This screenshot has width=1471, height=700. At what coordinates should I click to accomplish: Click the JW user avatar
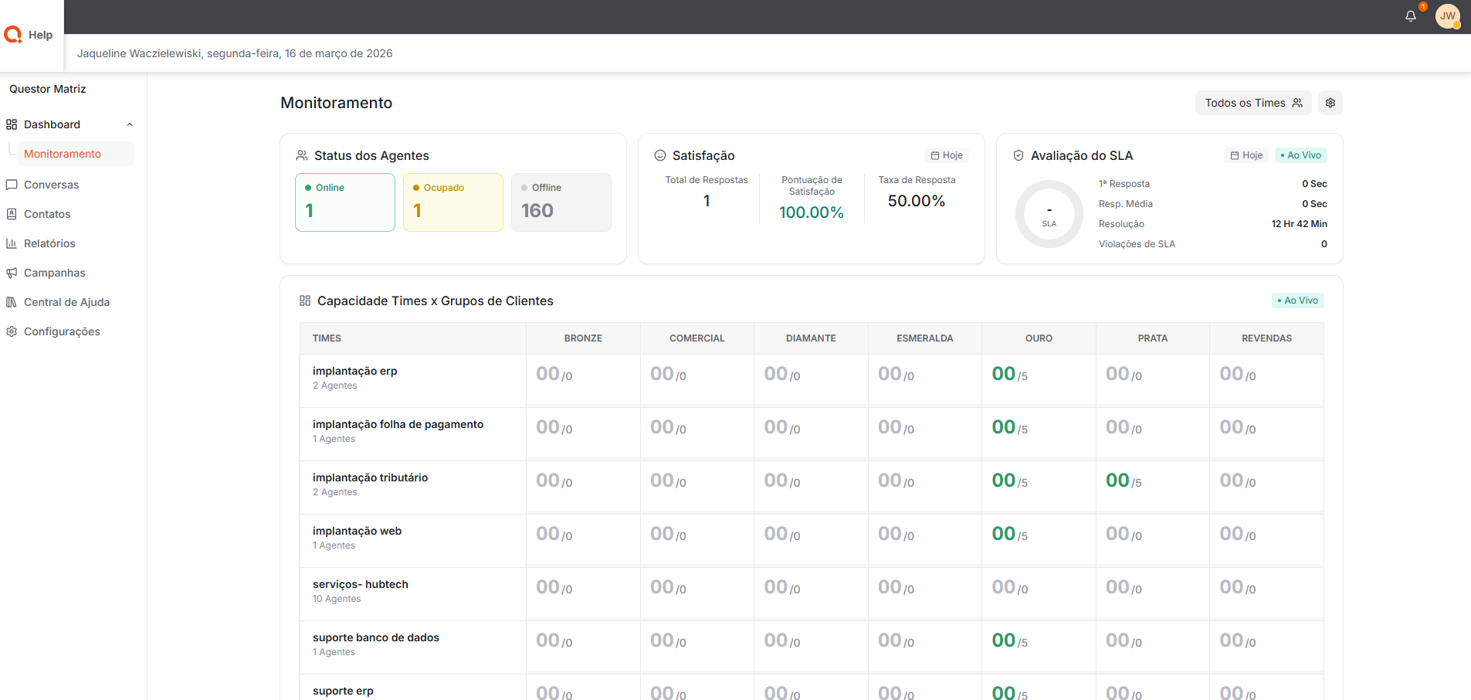pyautogui.click(x=1447, y=16)
